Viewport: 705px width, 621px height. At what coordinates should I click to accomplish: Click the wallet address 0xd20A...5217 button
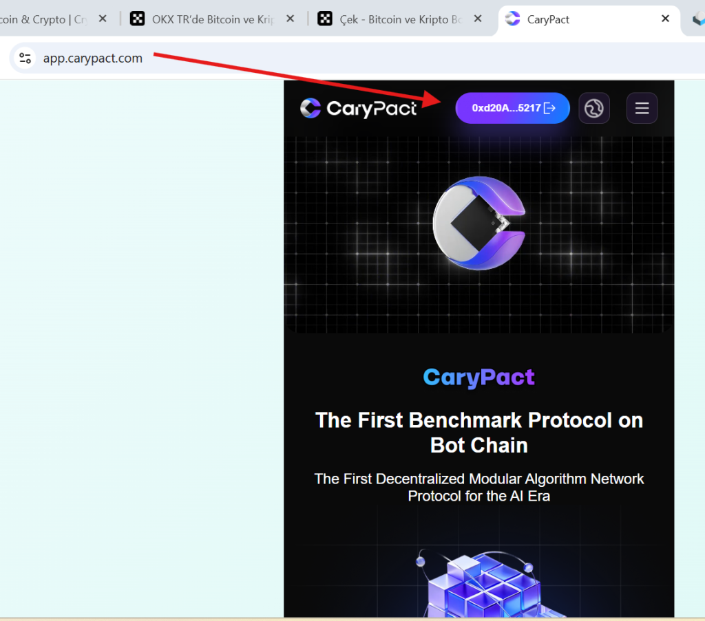512,108
